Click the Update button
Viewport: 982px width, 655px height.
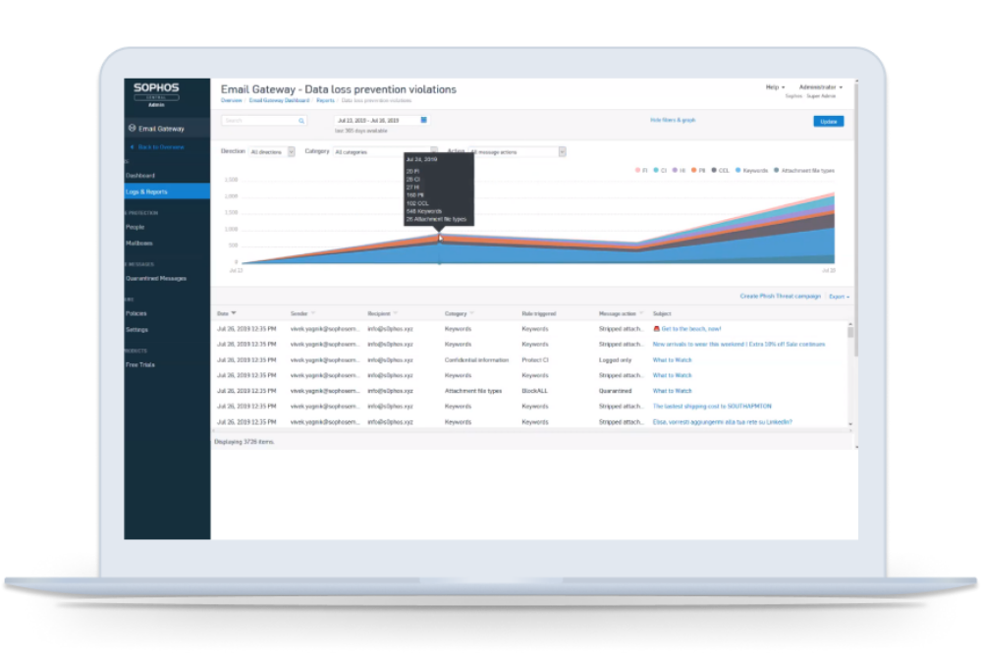pos(829,122)
